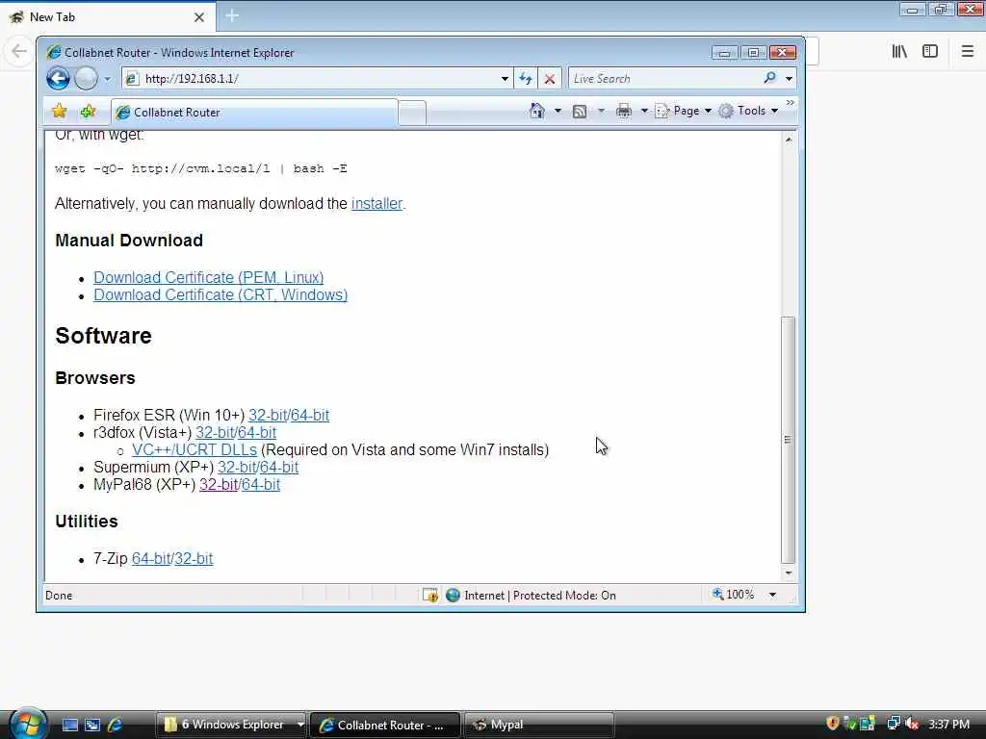Click Switch between windows quick launch icon
986x739 pixels.
92,726
